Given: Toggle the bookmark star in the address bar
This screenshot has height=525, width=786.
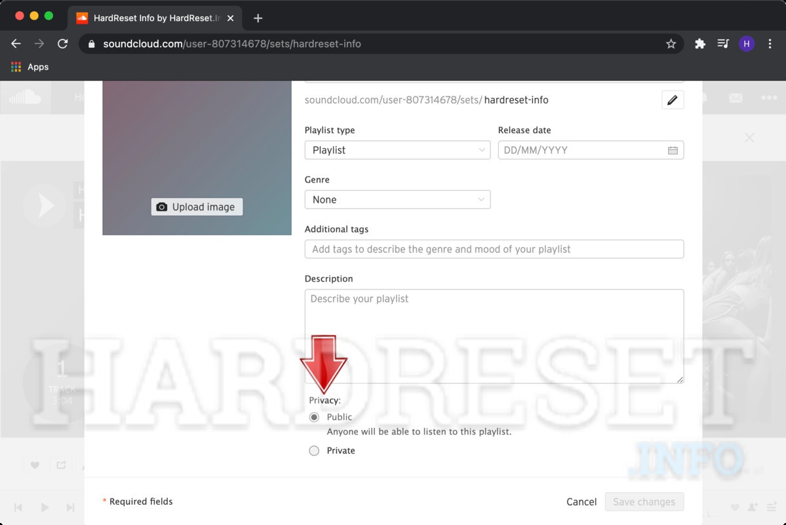Looking at the screenshot, I should pyautogui.click(x=671, y=43).
